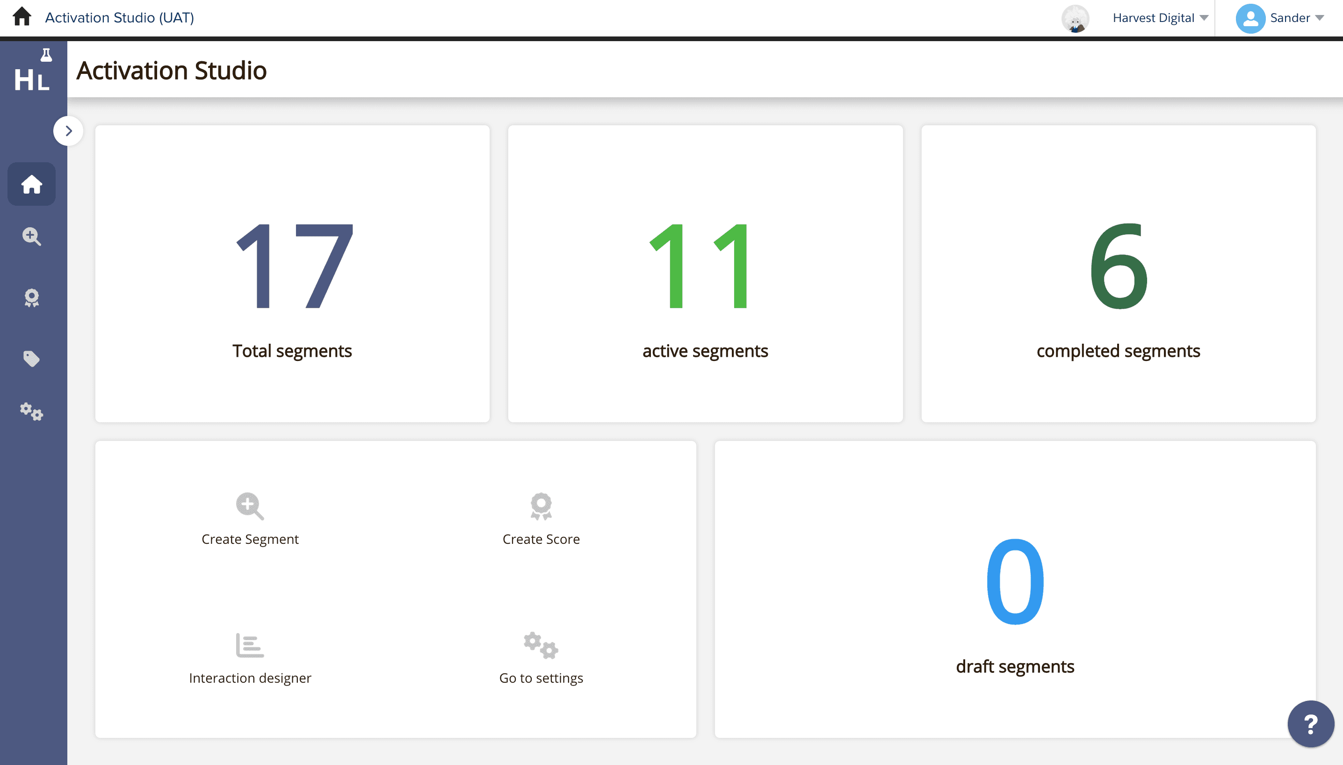The height and width of the screenshot is (765, 1343).
Task: Click the Create Score ribbon icon
Action: click(x=541, y=506)
